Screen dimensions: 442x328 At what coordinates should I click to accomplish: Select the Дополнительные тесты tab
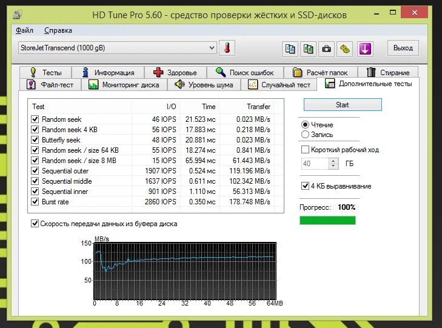tap(368, 84)
